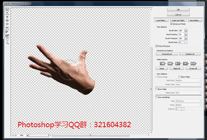Screen dimensions: 207x140
Task: Click the Load Mesh button
Action: click(161, 20)
